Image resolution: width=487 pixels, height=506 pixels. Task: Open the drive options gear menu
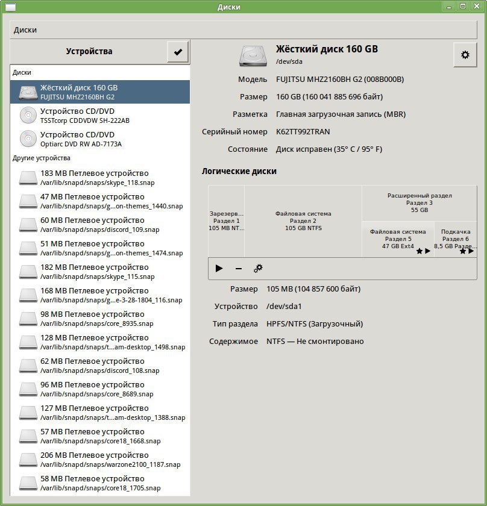click(465, 55)
